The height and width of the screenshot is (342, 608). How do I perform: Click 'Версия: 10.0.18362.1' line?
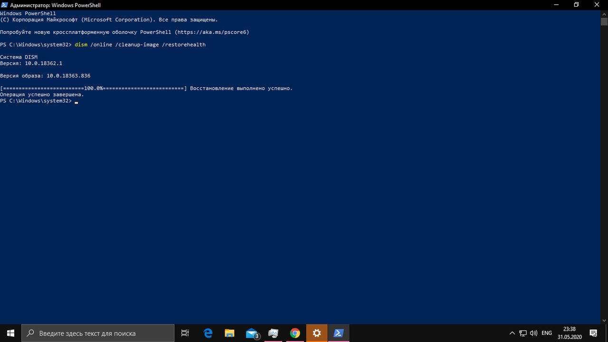[31, 63]
